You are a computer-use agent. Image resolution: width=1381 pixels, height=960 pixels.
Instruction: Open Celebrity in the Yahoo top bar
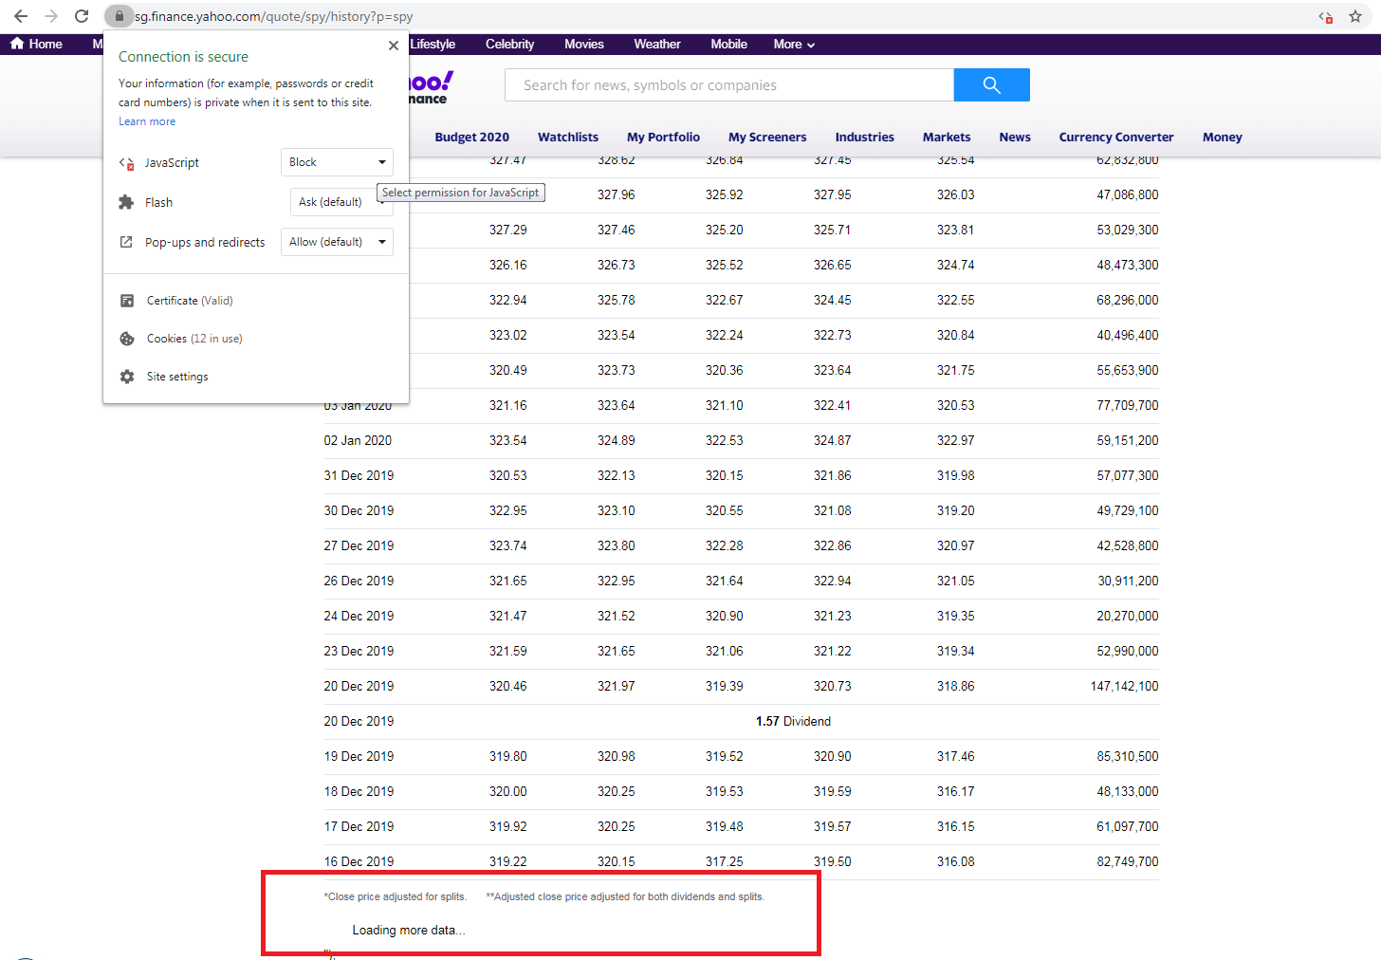(x=510, y=45)
